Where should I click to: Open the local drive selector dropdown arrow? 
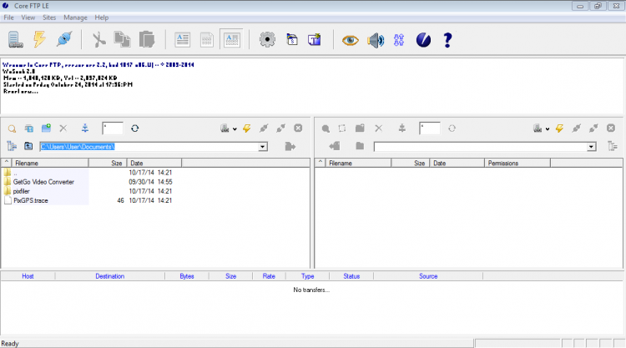(235, 129)
